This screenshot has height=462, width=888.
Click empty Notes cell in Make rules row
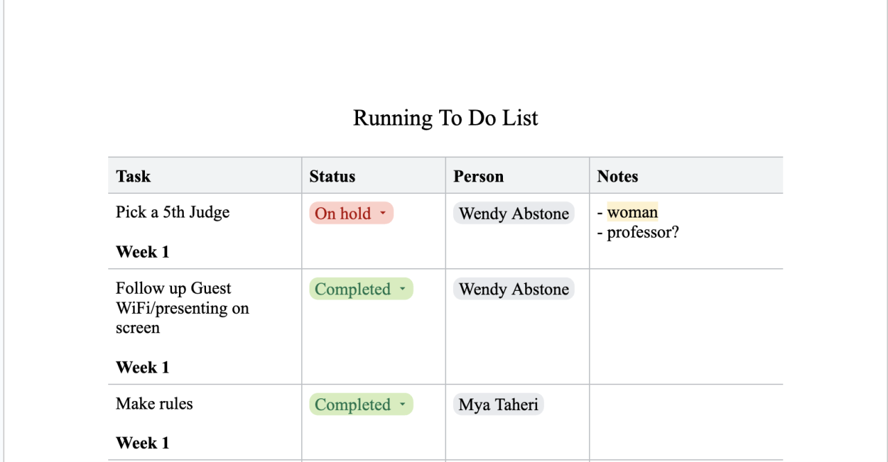pos(685,421)
